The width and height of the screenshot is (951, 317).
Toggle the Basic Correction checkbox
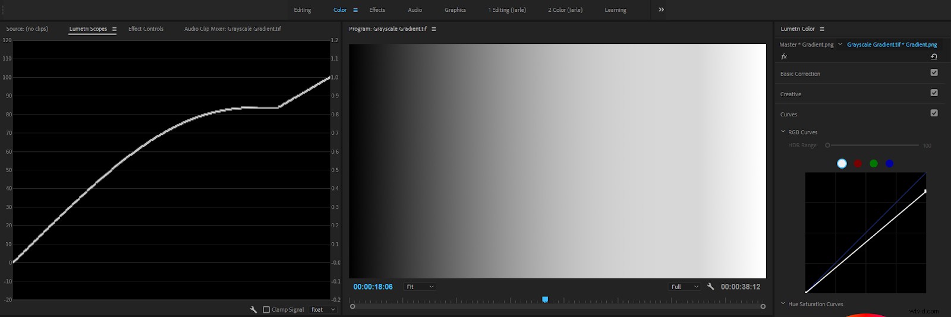pos(934,72)
